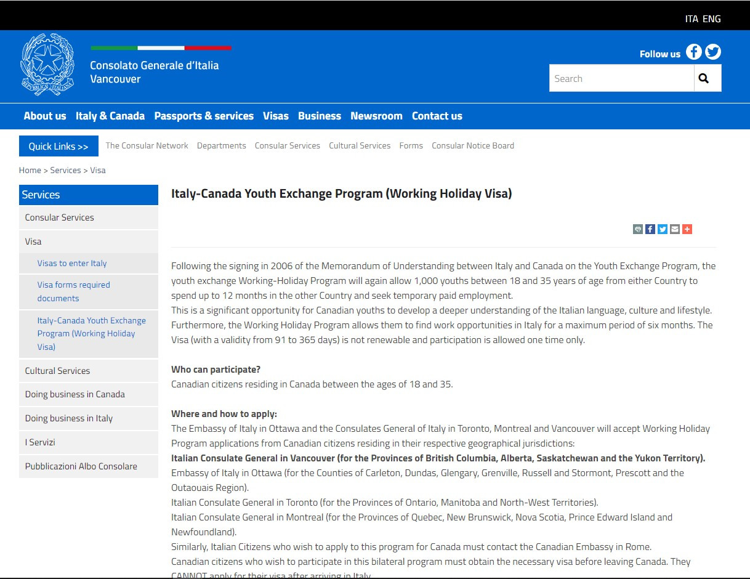The image size is (750, 579).
Task: Switch site language to ENG
Action: pos(711,18)
